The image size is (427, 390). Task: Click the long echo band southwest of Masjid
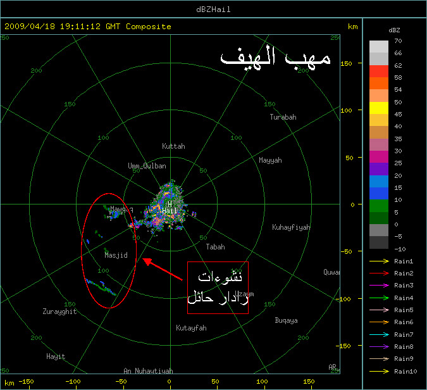(101, 287)
